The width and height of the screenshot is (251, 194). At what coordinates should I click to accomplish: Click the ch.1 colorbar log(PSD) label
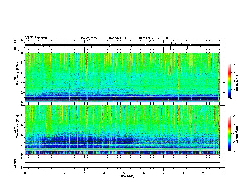[237, 82]
